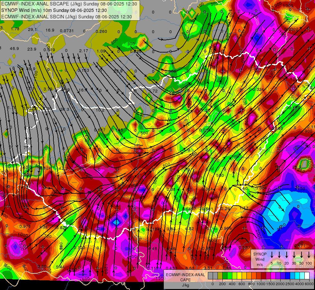Click the 10.2 value on the map
This screenshot has width=315, height=290.
point(100,110)
